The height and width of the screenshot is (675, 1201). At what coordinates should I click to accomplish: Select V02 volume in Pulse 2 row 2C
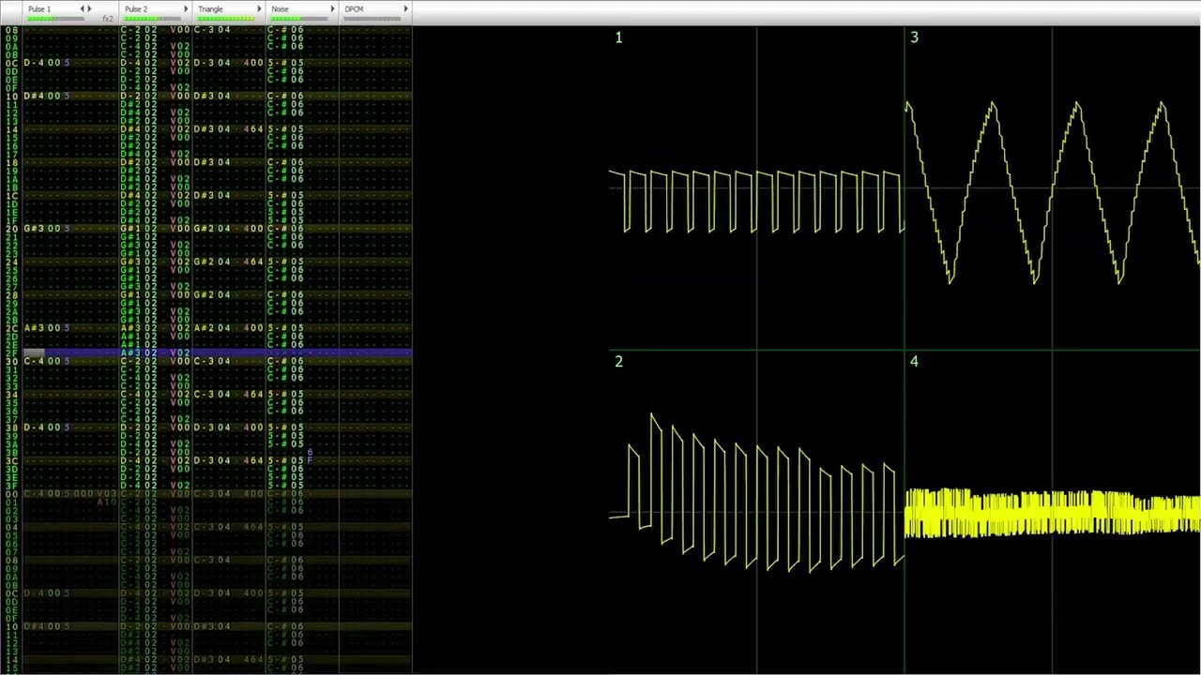coord(180,328)
